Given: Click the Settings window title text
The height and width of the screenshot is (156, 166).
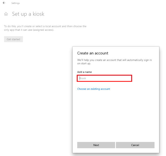Looking at the screenshot, I should tap(15, 3).
